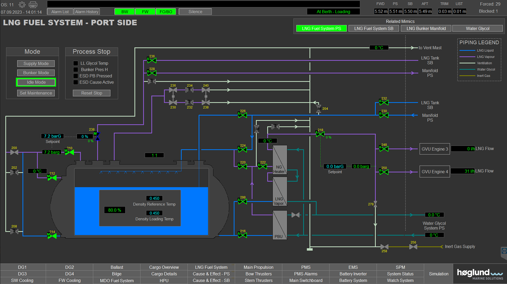Select valve 216 beside the PBU
Screen dimensions: 507x284
click(243, 235)
